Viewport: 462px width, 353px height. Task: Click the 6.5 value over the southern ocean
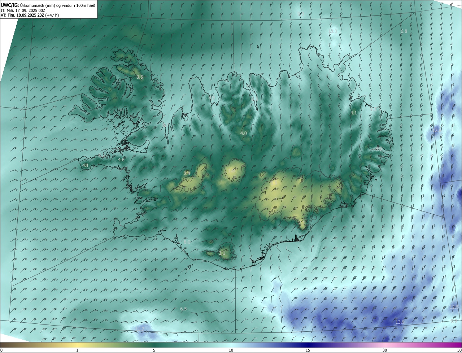click(x=183, y=309)
